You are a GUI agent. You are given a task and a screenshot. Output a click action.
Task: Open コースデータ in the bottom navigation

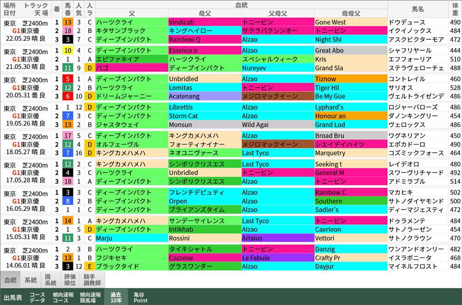[x=37, y=297]
